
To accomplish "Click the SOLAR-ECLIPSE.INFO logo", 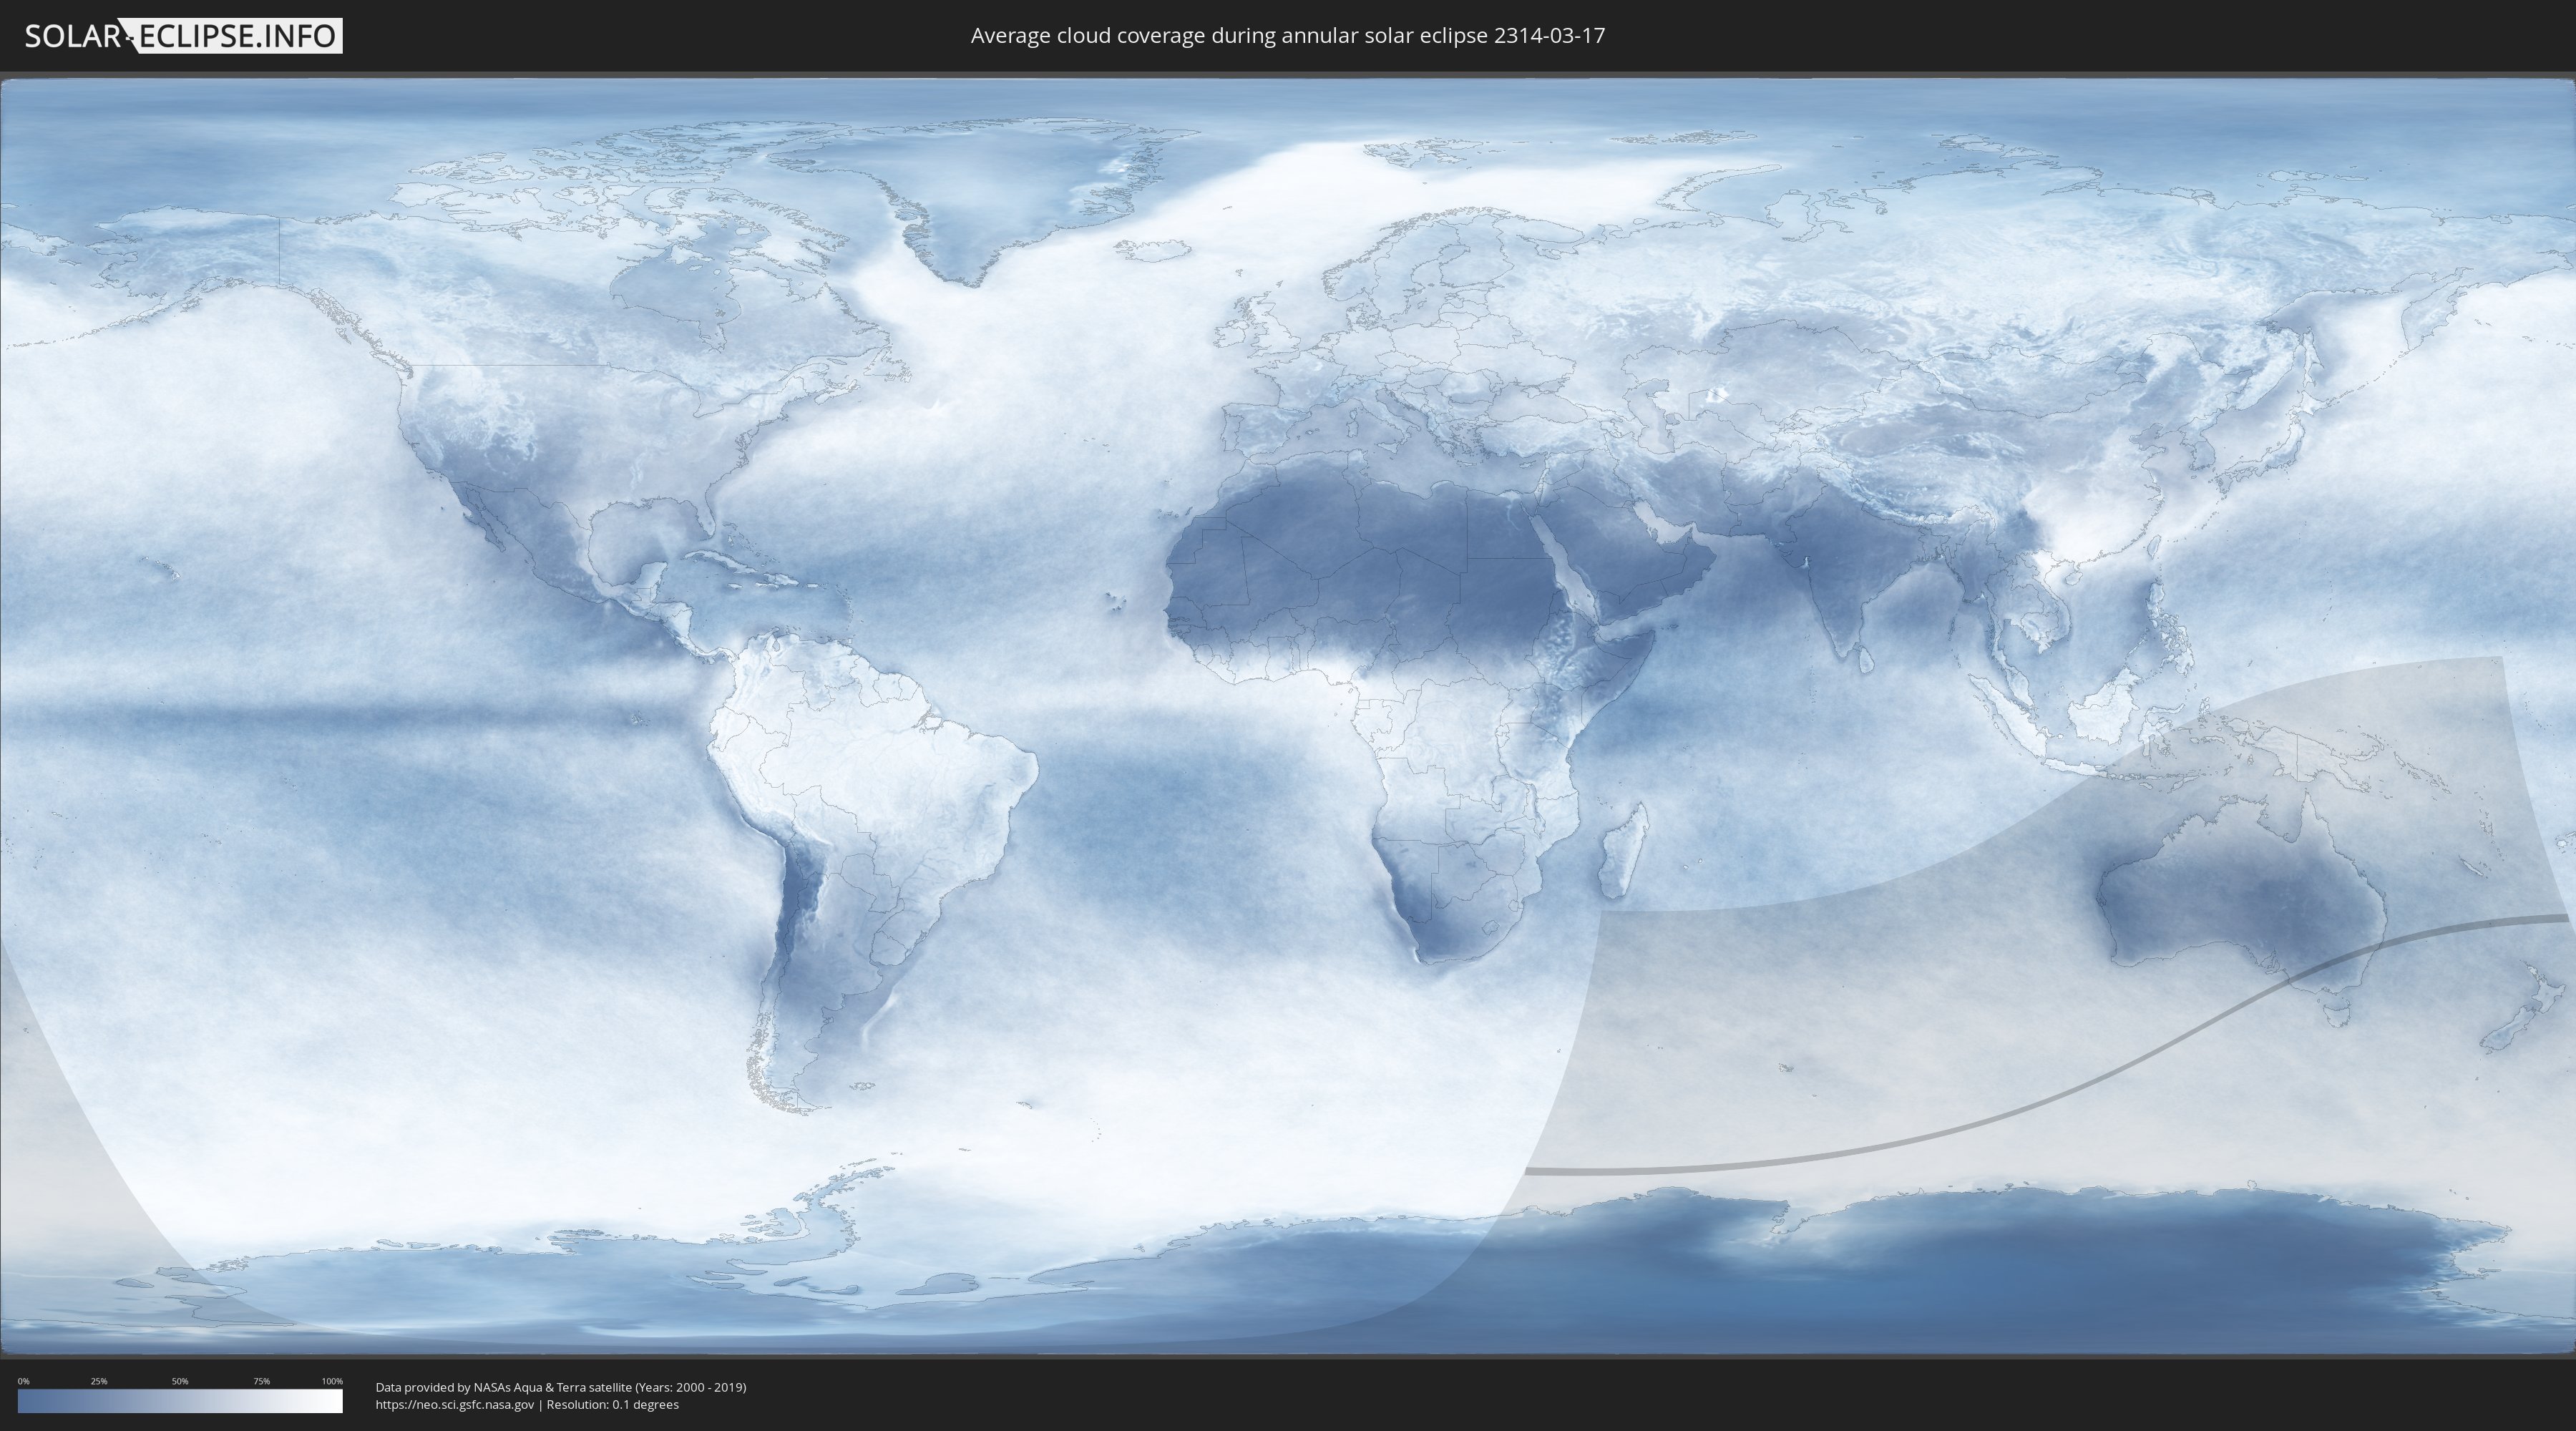I will click(x=183, y=36).
